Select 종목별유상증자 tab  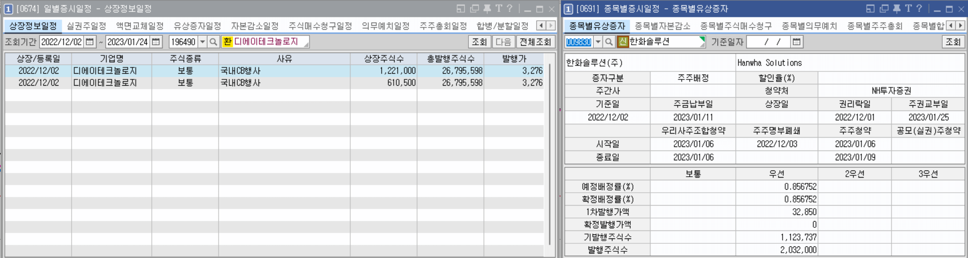[x=597, y=26]
